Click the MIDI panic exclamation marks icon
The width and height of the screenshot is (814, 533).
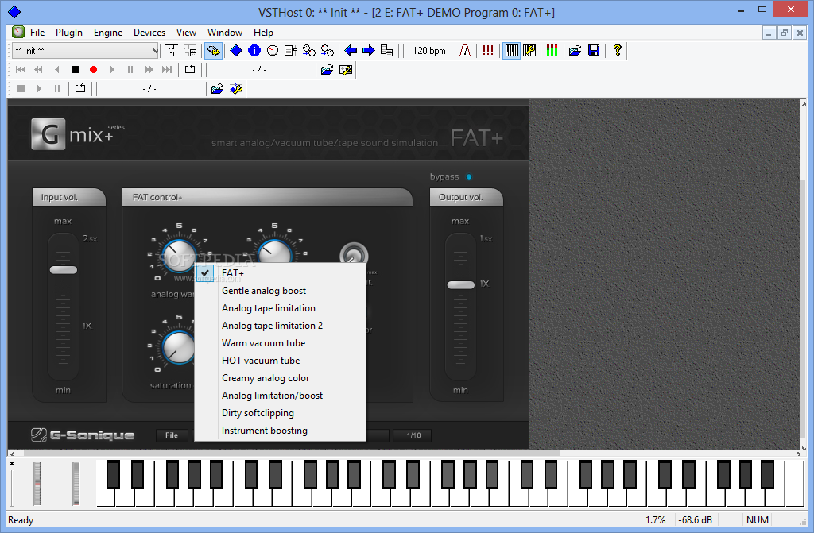click(487, 50)
